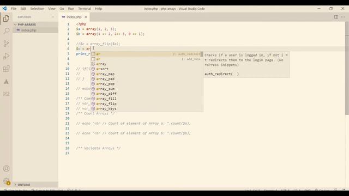This screenshot has width=349, height=196.
Task: Open the View menu
Action: point(52,9)
